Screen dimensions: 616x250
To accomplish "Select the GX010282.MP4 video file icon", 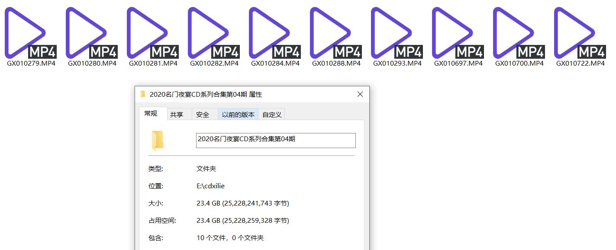I will (213, 33).
